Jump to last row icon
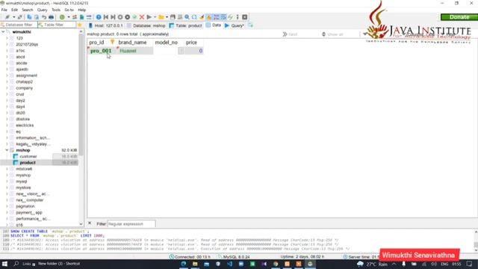The image size is (478, 269). 113,17
